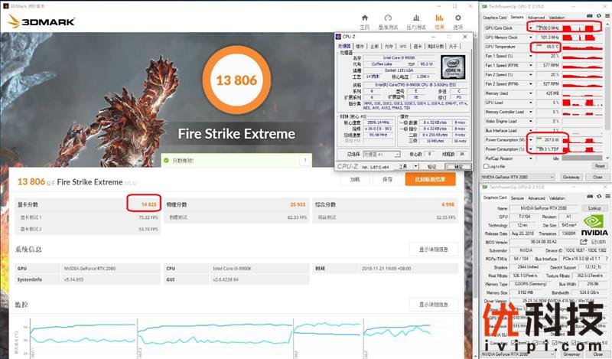Click 显示详细信息 beside 系统信息
Screen dimensions: 612x359
pos(433,250)
